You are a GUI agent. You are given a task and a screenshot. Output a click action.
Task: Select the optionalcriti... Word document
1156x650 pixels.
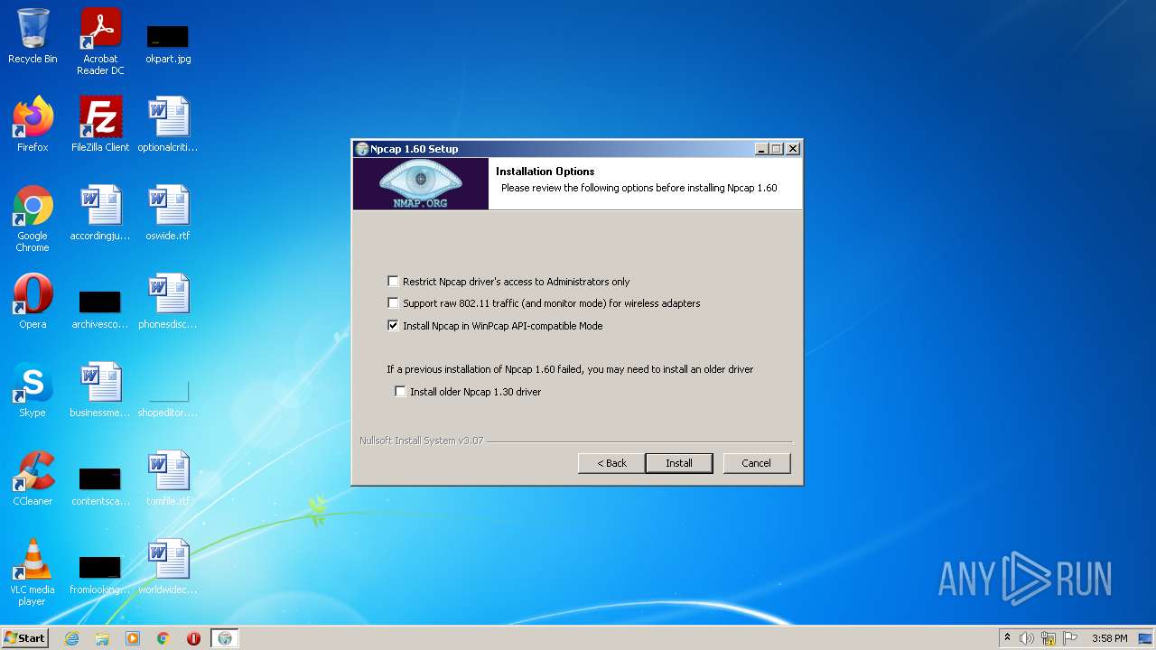(168, 125)
